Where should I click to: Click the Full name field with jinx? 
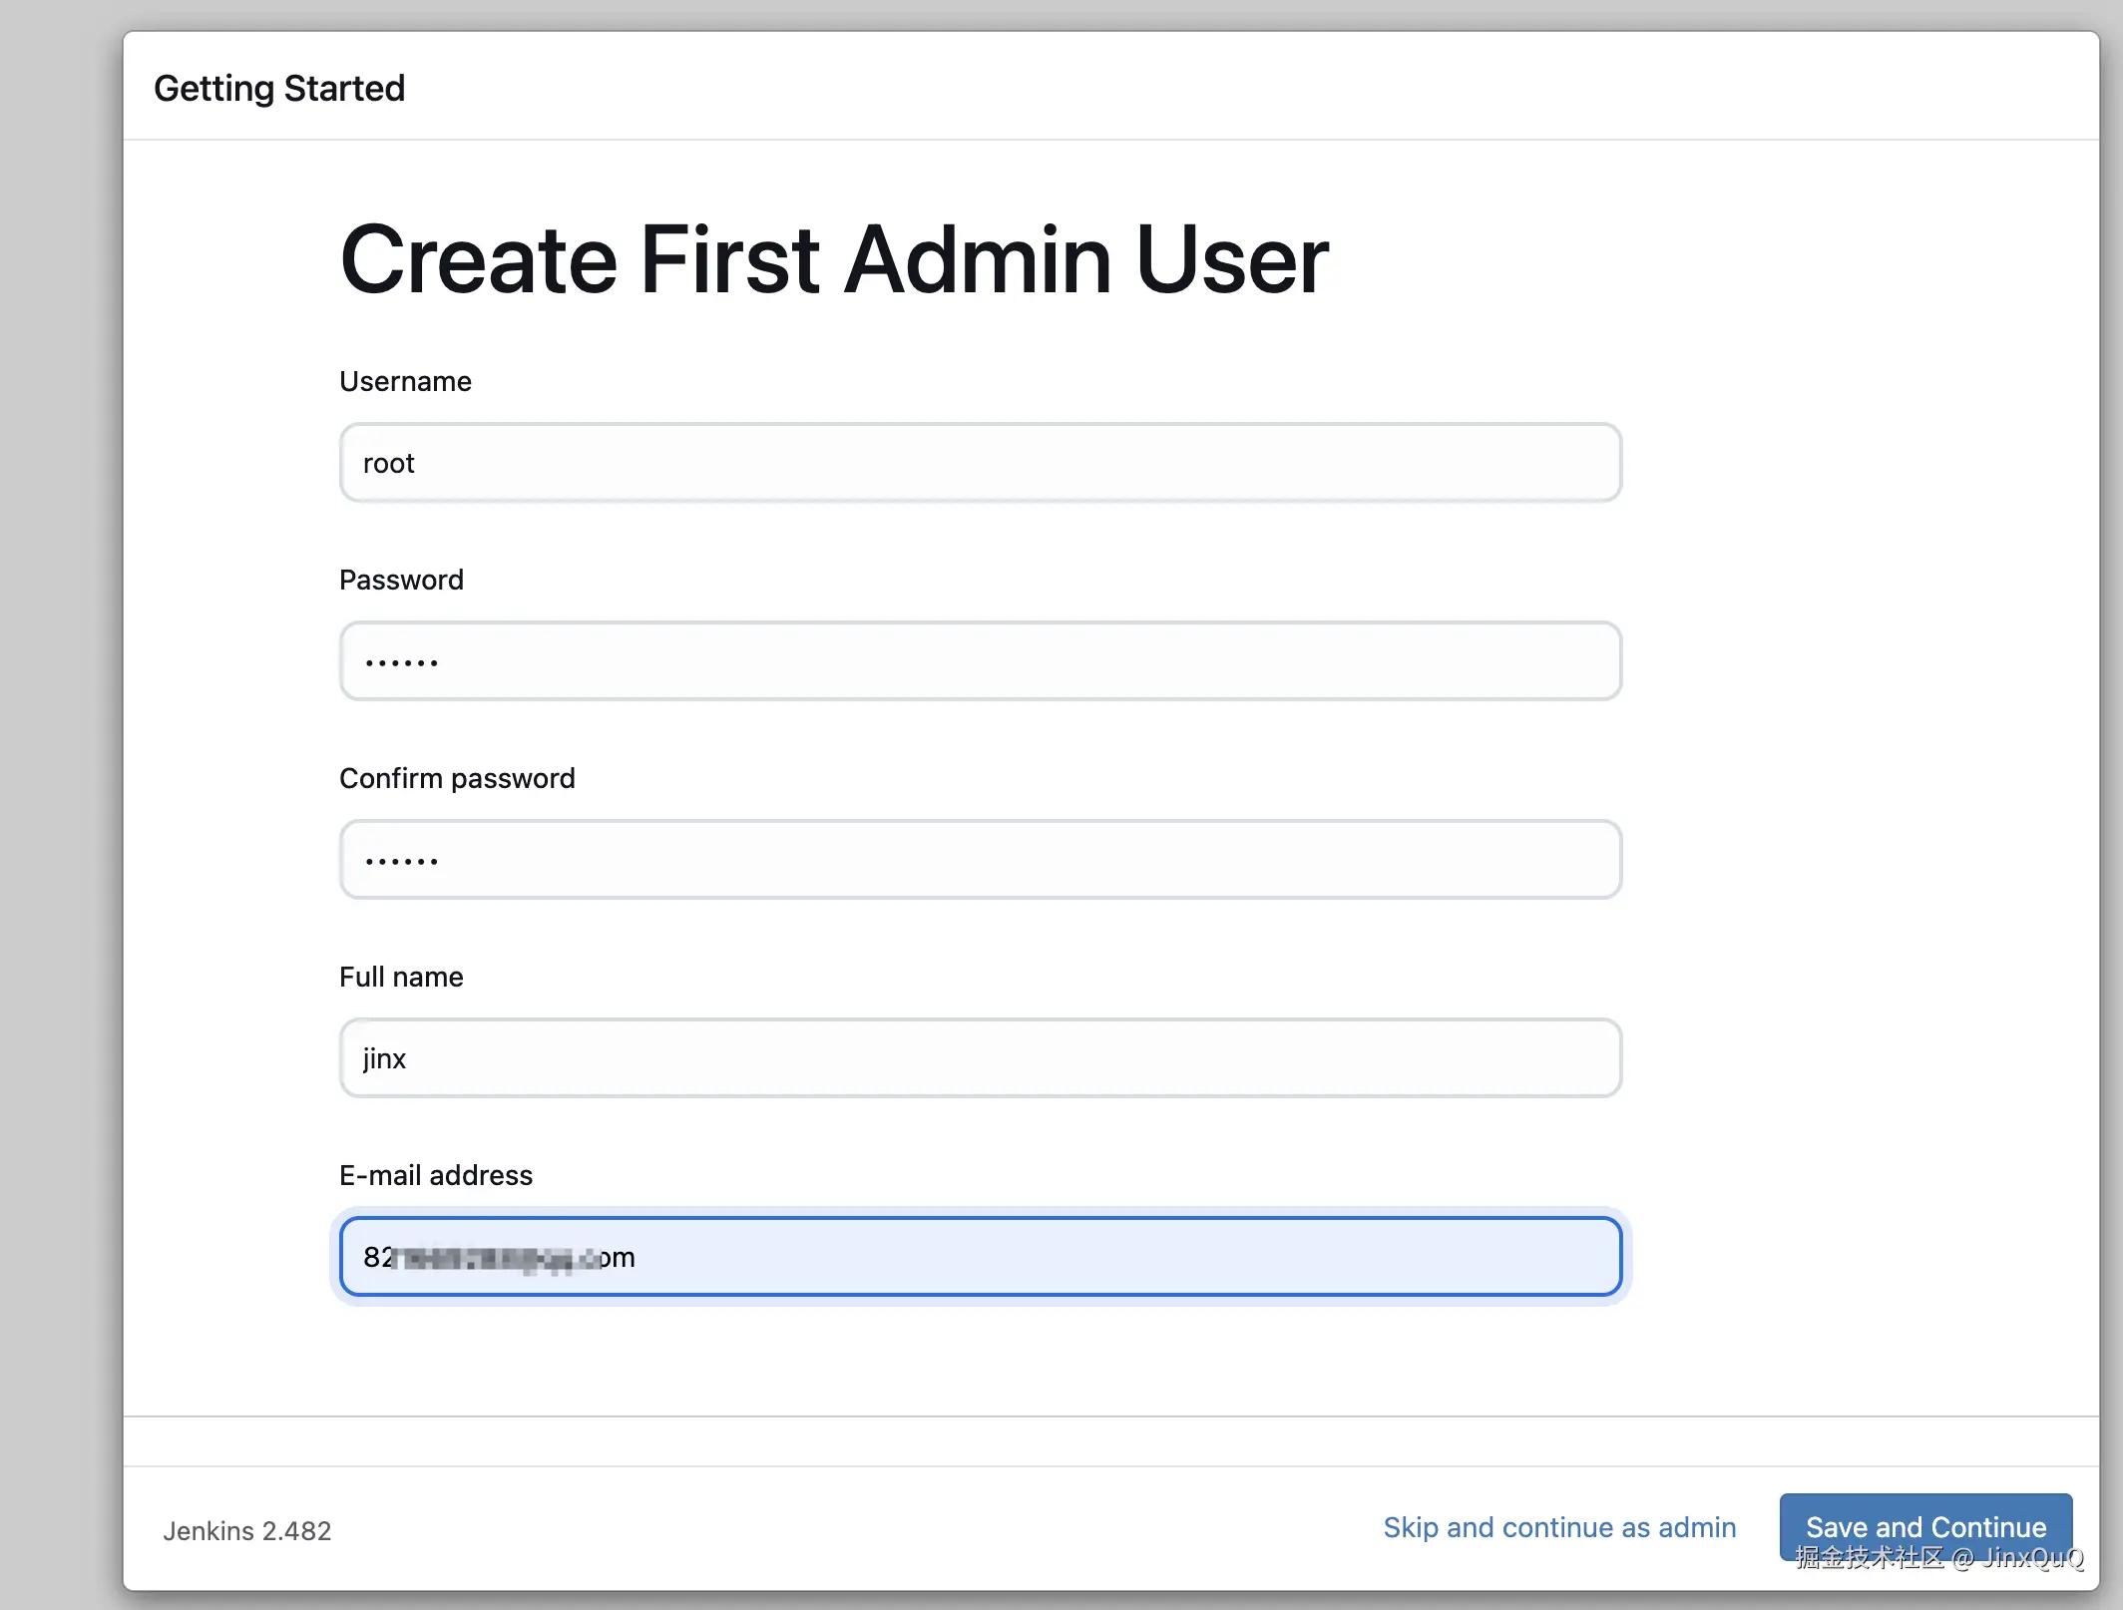coord(980,1058)
